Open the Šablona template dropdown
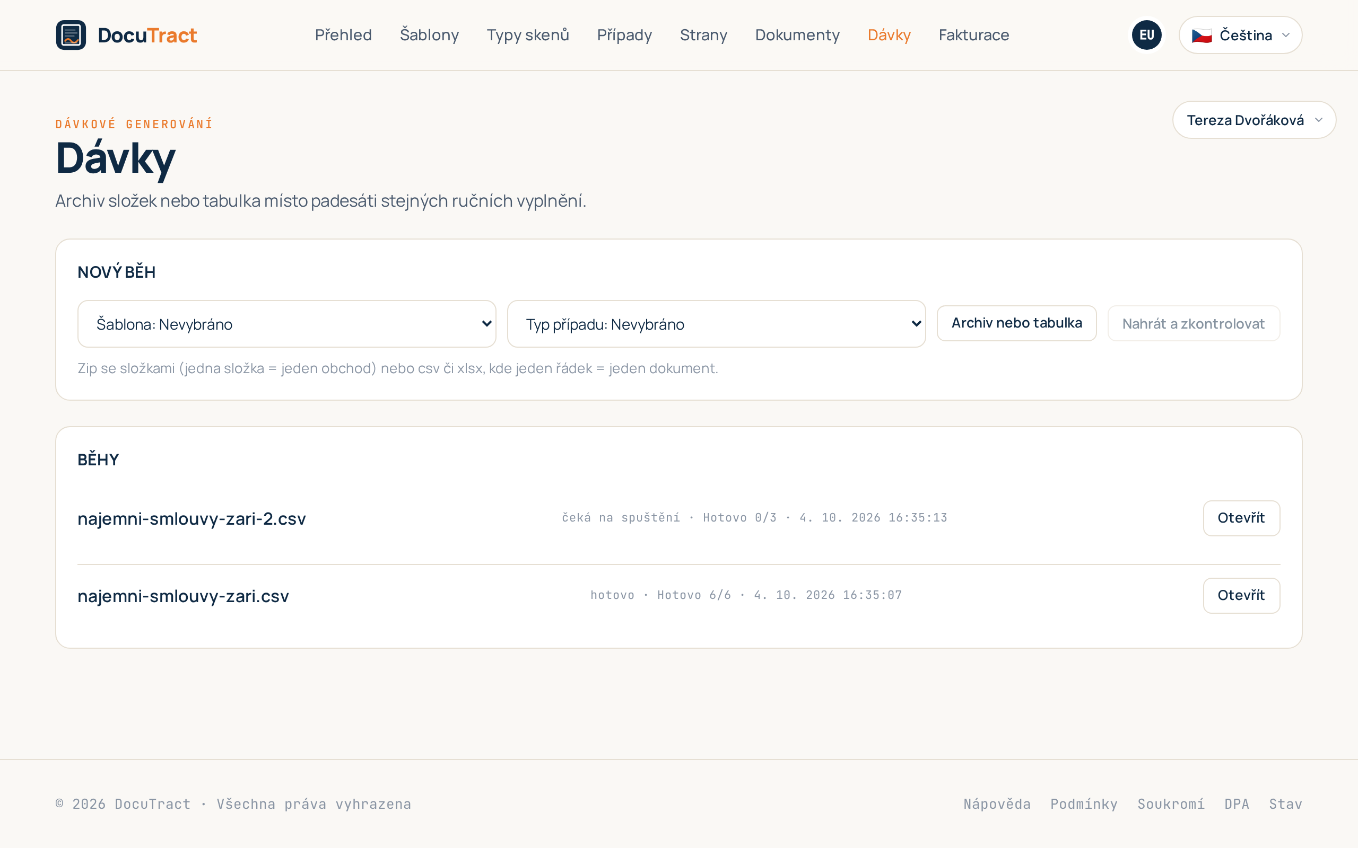Image resolution: width=1358 pixels, height=848 pixels. pyautogui.click(x=287, y=324)
